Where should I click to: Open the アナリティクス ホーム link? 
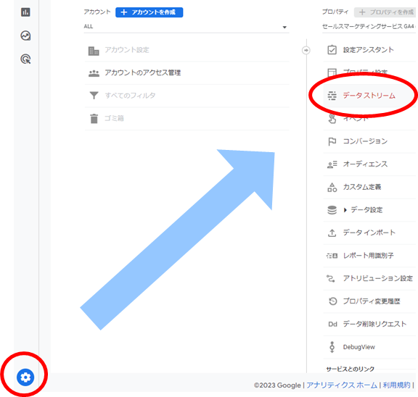(x=342, y=385)
